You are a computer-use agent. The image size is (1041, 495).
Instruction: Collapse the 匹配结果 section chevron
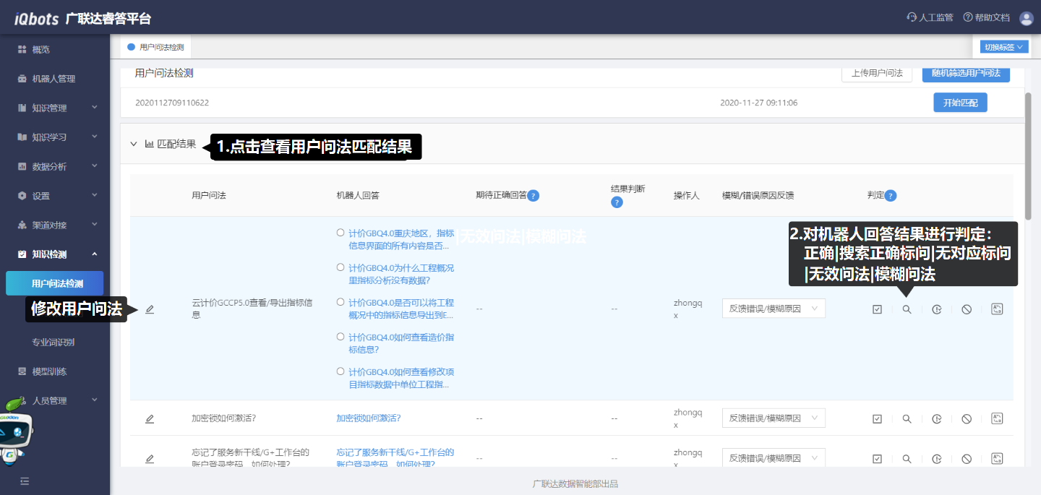(x=134, y=144)
